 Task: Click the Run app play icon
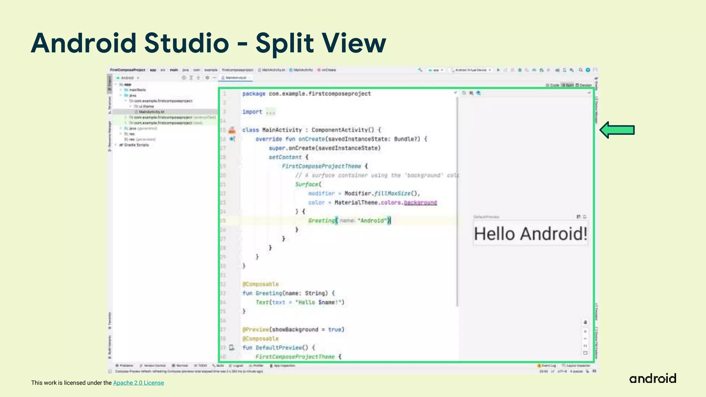coord(498,70)
